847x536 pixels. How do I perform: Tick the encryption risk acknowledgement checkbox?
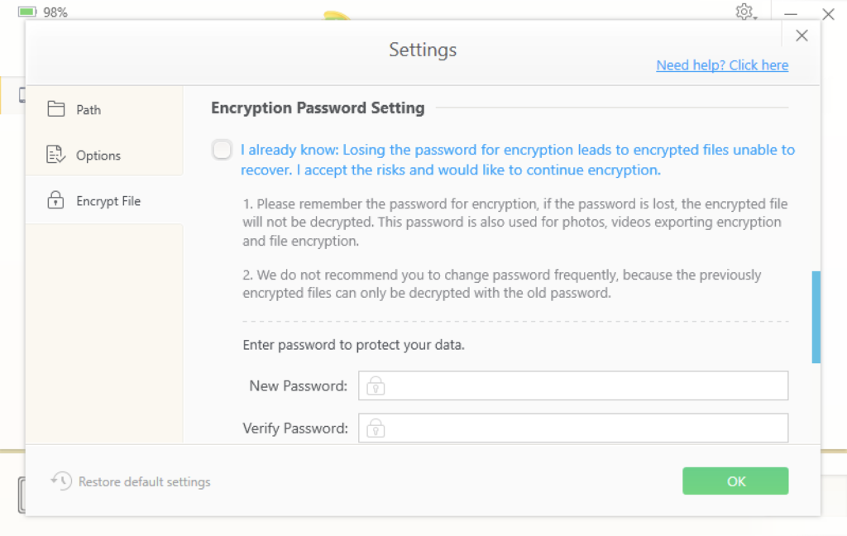click(222, 150)
